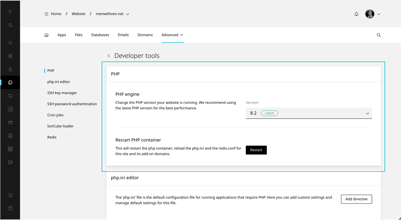Image resolution: width=401 pixels, height=220 pixels.
Task: Click the Add directive button
Action: tap(356, 199)
